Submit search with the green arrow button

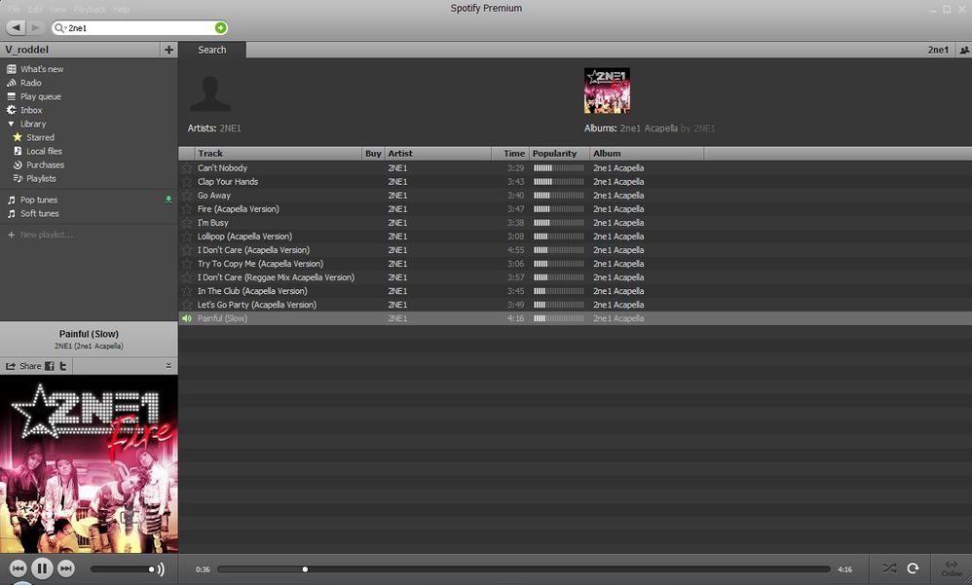(220, 28)
